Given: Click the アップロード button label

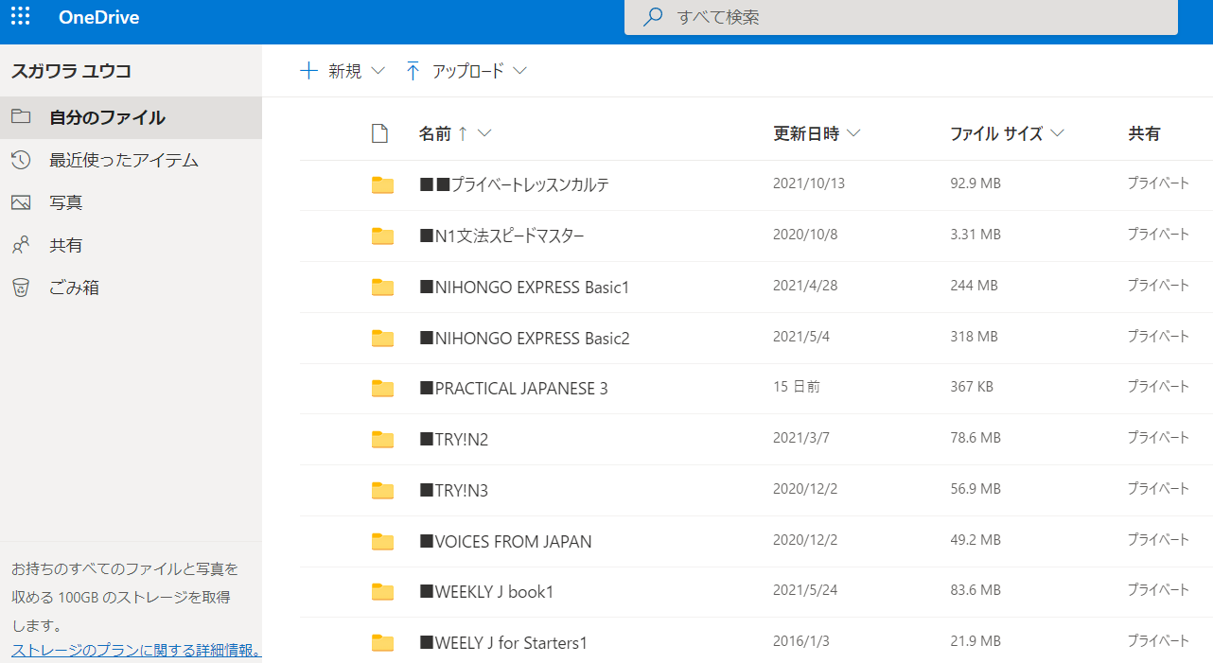Looking at the screenshot, I should coord(468,71).
